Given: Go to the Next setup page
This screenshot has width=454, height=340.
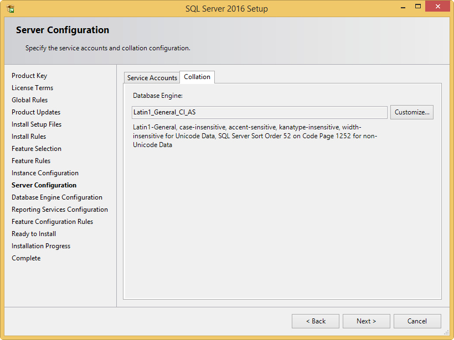Looking at the screenshot, I should [367, 321].
